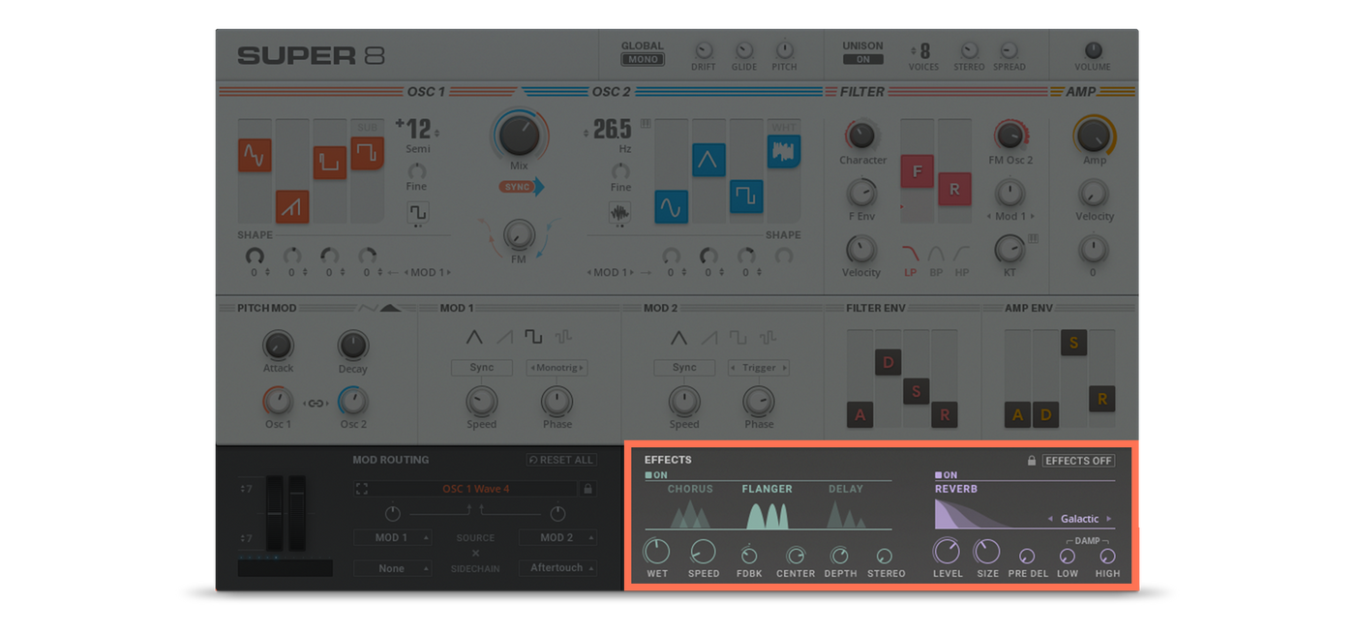Click the filter F cutoff fader
This screenshot has height=634, width=1355.
coord(918,171)
